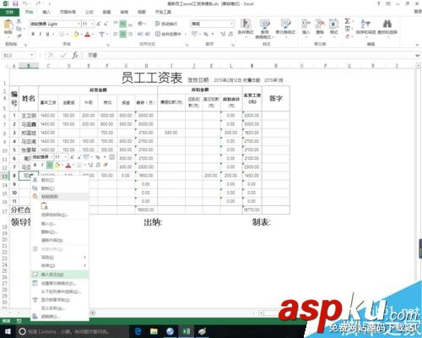Image resolution: width=422 pixels, height=338 pixels.
Task: Click the Cut scissors icon in ribbon
Action: pyautogui.click(x=19, y=21)
